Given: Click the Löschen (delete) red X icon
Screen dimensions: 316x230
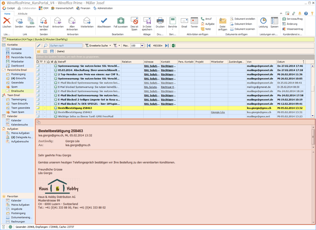Looking at the screenshot, I should 7,21.
